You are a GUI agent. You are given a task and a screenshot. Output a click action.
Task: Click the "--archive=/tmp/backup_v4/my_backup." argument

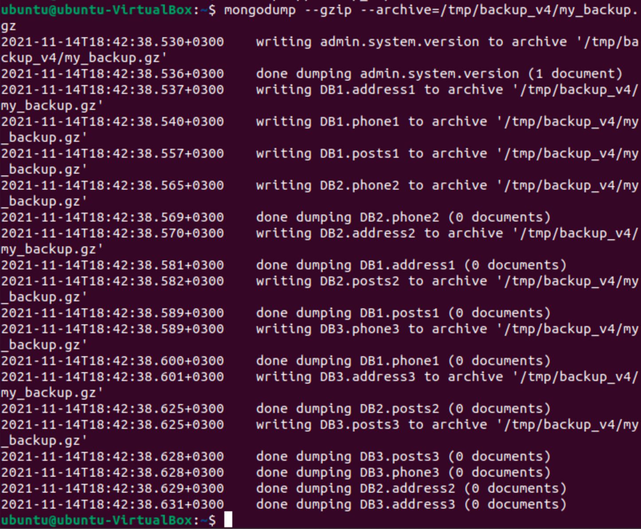pyautogui.click(x=500, y=10)
